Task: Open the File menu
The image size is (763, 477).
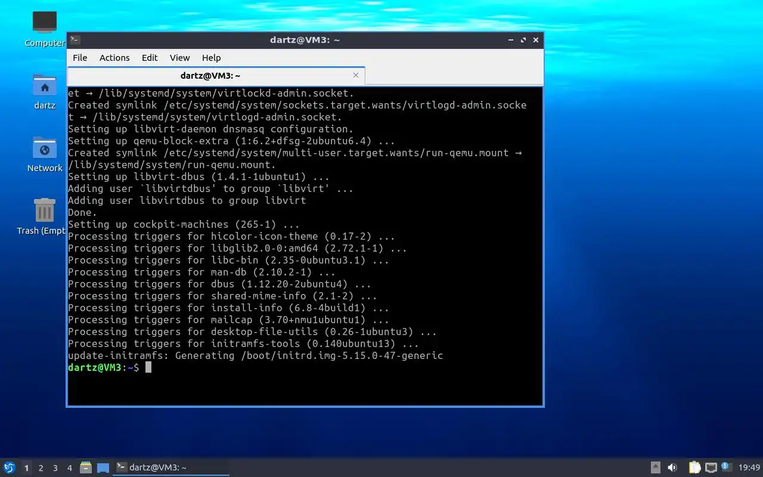Action: tap(80, 58)
